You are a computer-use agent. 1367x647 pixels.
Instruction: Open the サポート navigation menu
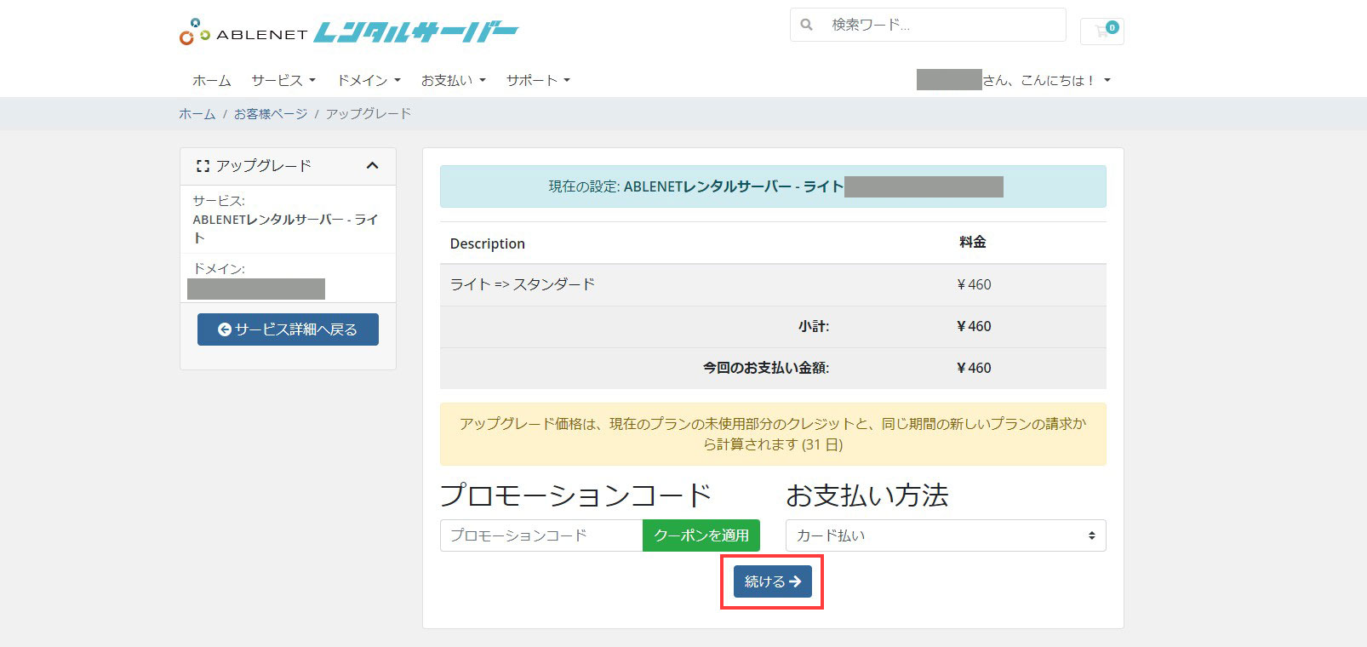538,80
